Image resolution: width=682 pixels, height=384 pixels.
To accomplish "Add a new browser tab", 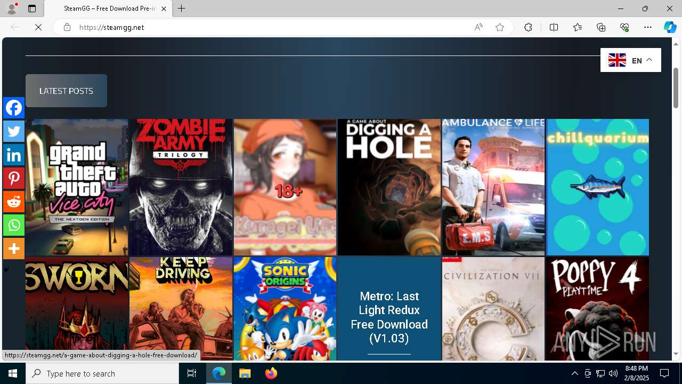I will tap(182, 9).
